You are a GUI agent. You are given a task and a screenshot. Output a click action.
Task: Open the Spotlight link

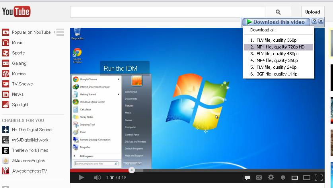point(20,105)
